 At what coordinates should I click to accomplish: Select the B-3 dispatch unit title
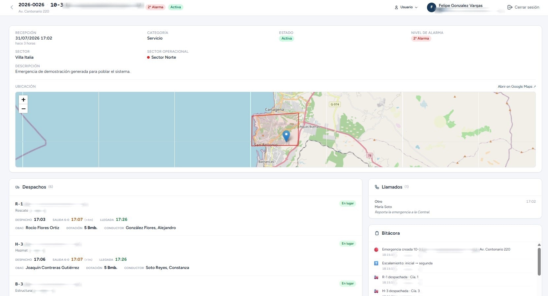pos(19,284)
